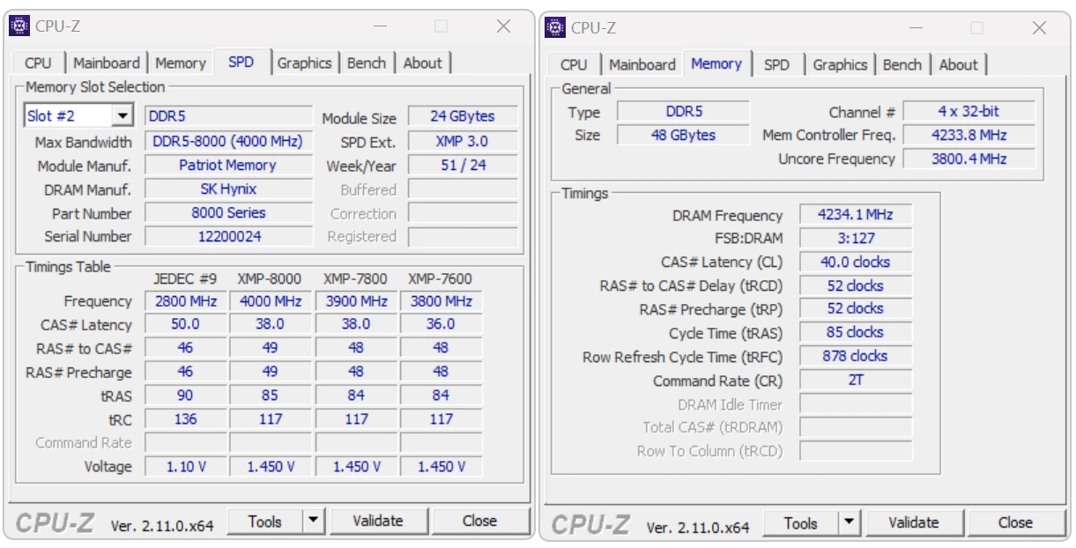Click the Module Size field 24 GBytes

(x=463, y=116)
